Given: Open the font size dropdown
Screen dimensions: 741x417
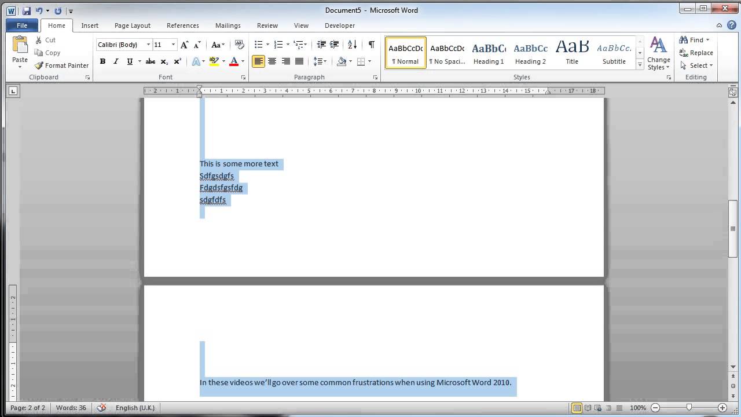Looking at the screenshot, I should [173, 45].
